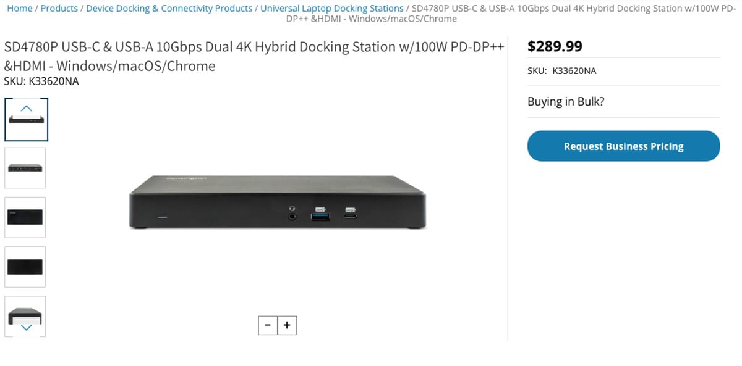Click the SD4780P product title heading
This screenshot has width=742, height=366.
pos(254,56)
